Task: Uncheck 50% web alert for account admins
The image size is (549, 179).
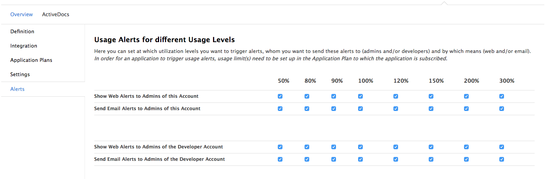Action: click(x=280, y=96)
